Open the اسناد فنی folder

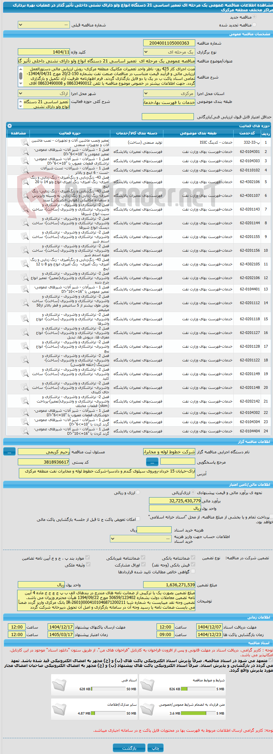[59, 684]
